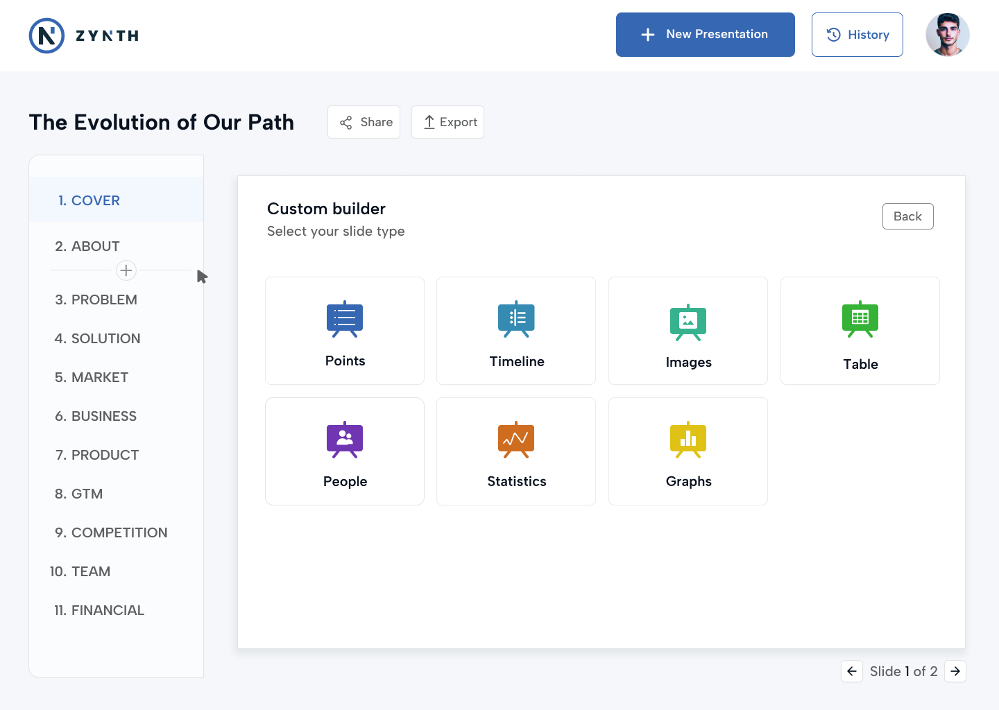
Task: Click Back in Custom builder
Action: [907, 216]
